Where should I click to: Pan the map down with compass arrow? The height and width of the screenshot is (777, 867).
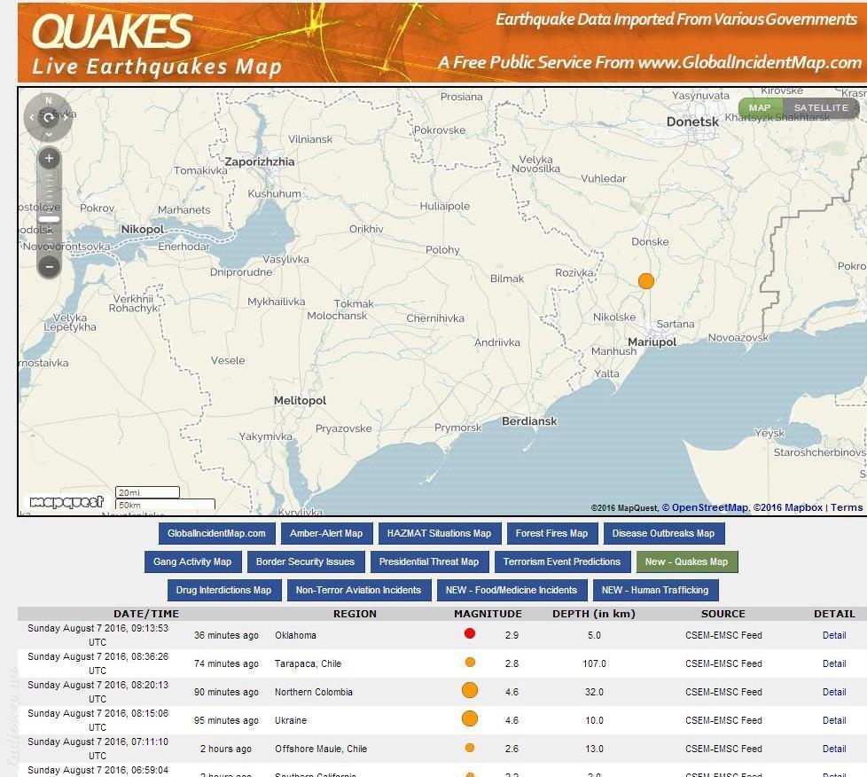[x=49, y=135]
